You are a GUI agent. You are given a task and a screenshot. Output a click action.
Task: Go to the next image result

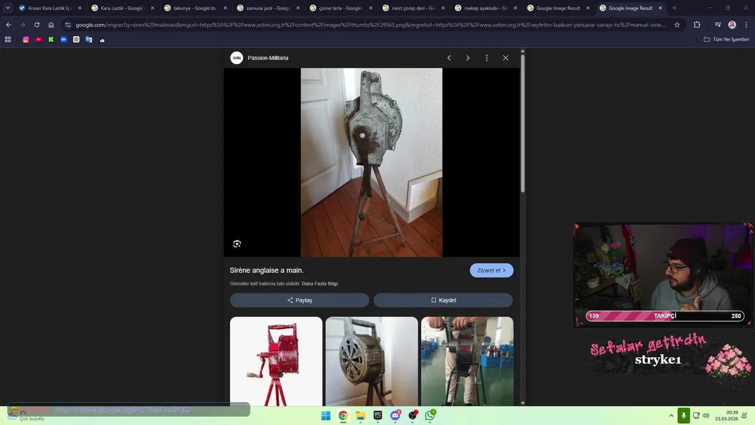coord(468,58)
